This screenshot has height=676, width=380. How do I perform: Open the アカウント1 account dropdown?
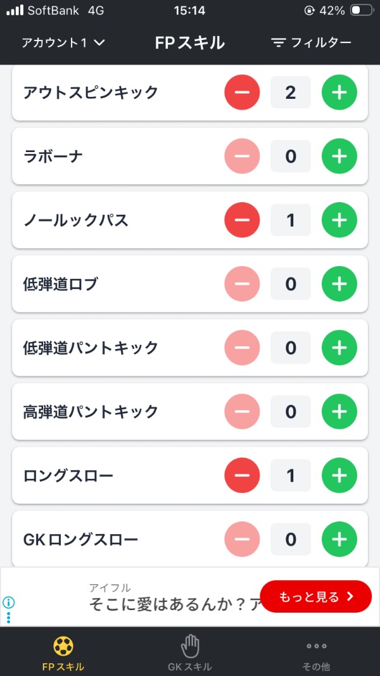pyautogui.click(x=63, y=42)
